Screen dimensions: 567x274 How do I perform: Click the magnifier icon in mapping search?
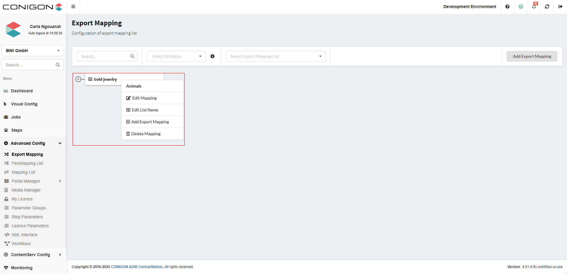click(132, 56)
